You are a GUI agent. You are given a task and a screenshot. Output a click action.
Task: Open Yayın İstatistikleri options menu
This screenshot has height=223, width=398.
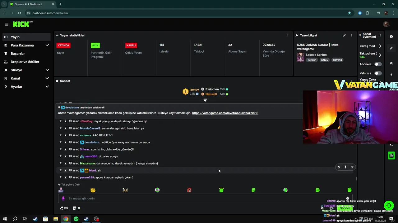click(x=288, y=35)
